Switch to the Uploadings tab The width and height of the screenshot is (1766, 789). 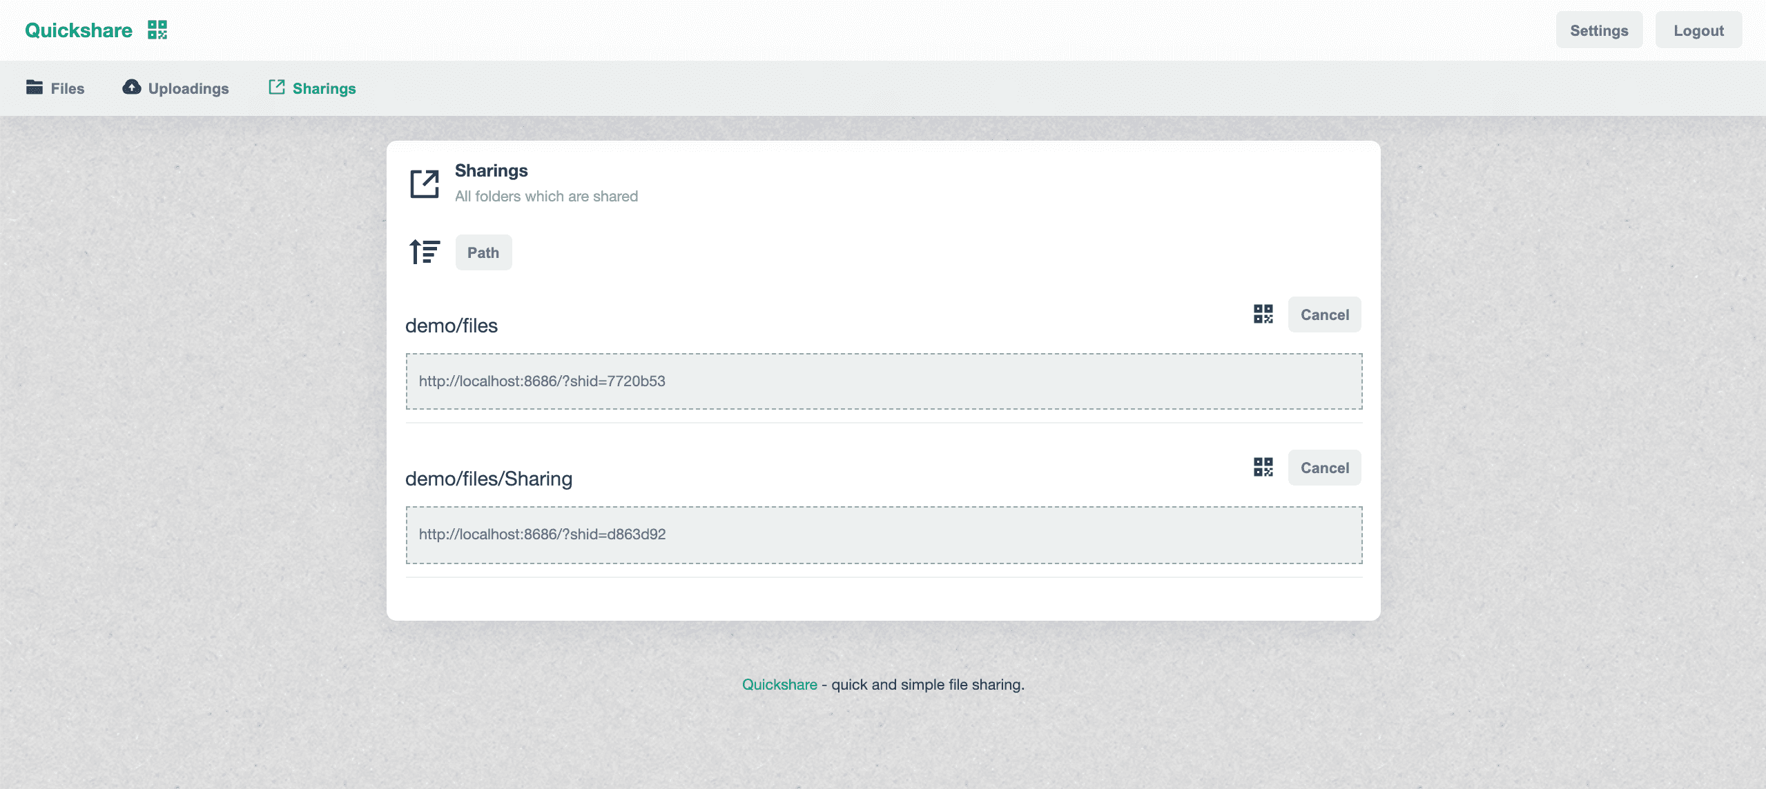[x=188, y=88]
